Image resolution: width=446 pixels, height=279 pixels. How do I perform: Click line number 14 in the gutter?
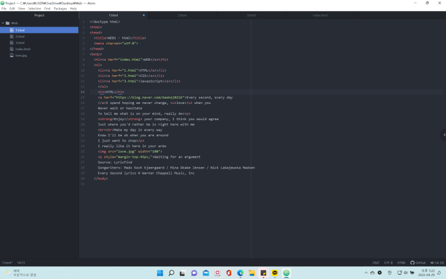[83, 92]
